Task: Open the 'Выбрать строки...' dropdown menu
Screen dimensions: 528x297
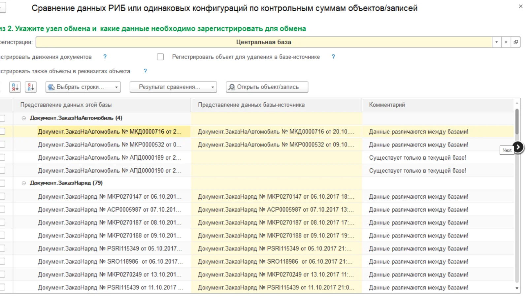Action: click(x=83, y=87)
